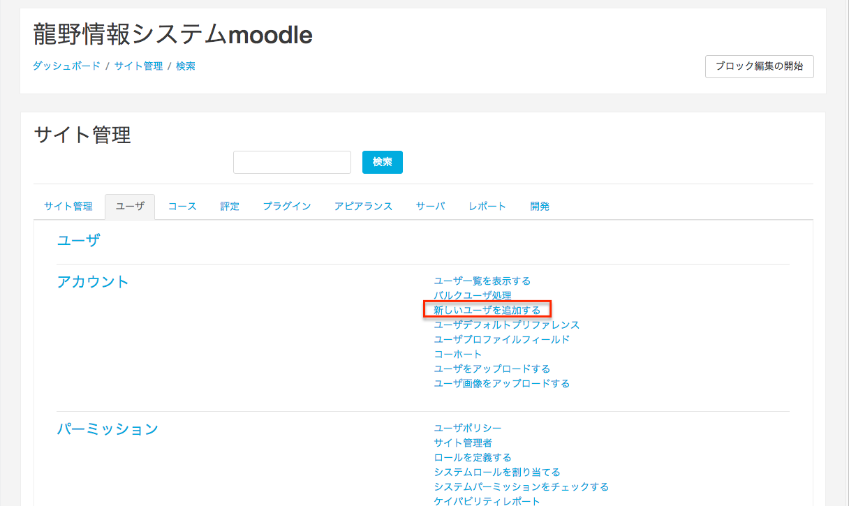Switch to the サイト管理 tab
The height and width of the screenshot is (506, 849).
click(x=68, y=207)
